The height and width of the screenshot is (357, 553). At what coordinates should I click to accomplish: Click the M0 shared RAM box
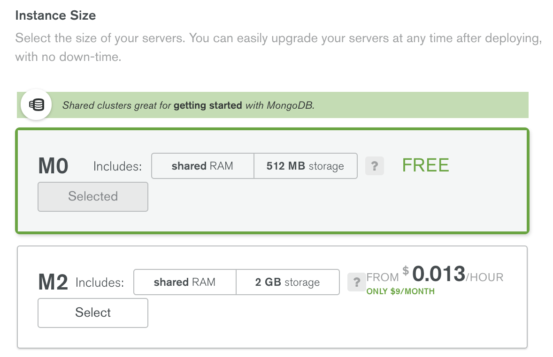click(x=202, y=166)
